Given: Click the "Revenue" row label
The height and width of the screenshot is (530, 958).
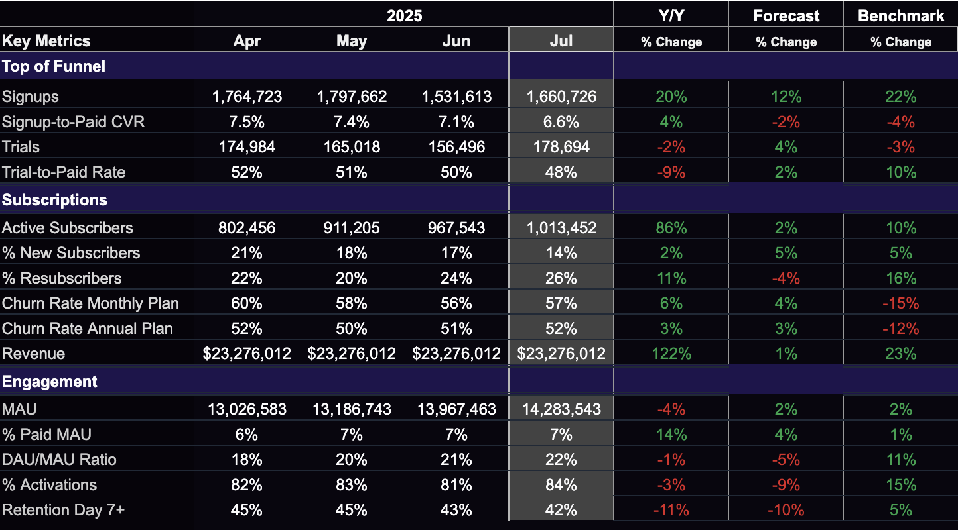Looking at the screenshot, I should pyautogui.click(x=34, y=354).
